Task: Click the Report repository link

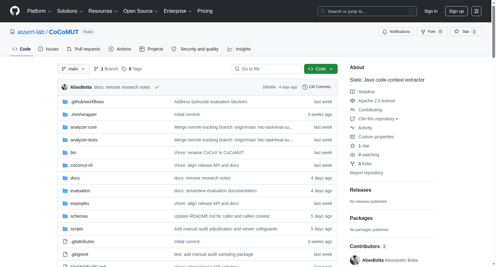Action: [366, 173]
